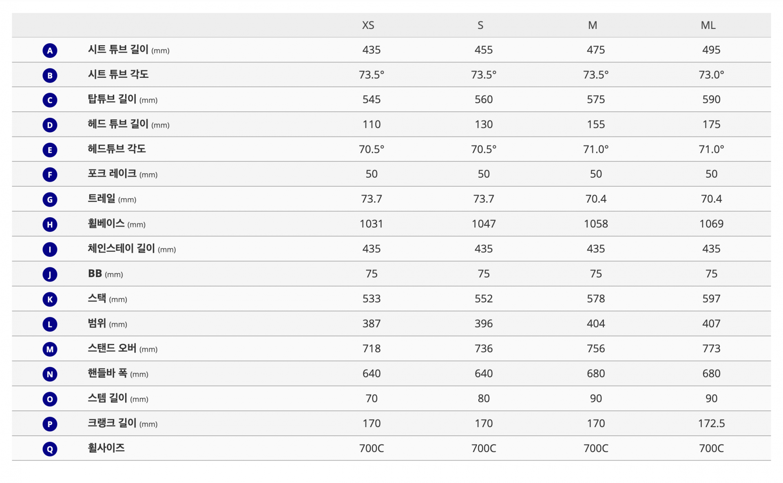The image size is (783, 483).
Task: Click the 1069 wheelbase value for ML
Action: click(711, 224)
